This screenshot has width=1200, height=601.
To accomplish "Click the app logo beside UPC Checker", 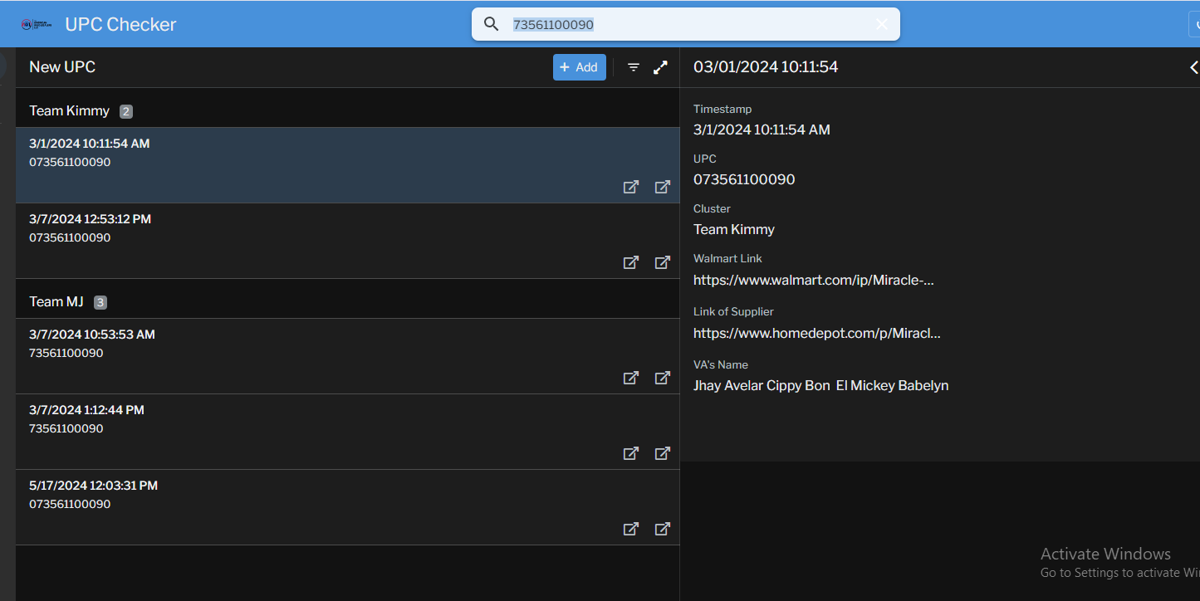I will click(x=37, y=24).
